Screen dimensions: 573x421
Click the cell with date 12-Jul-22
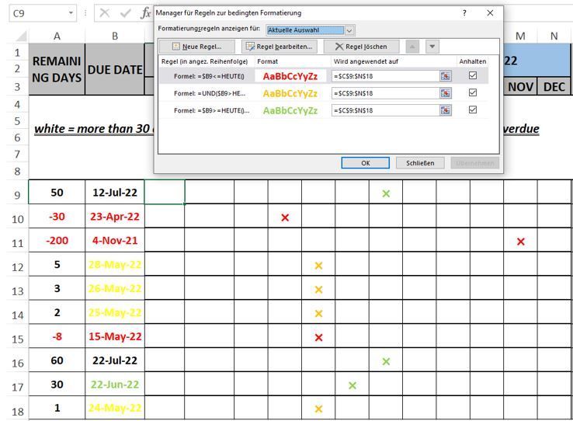pos(115,192)
